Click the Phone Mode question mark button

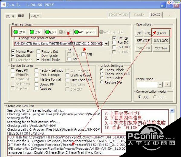pos(167,84)
